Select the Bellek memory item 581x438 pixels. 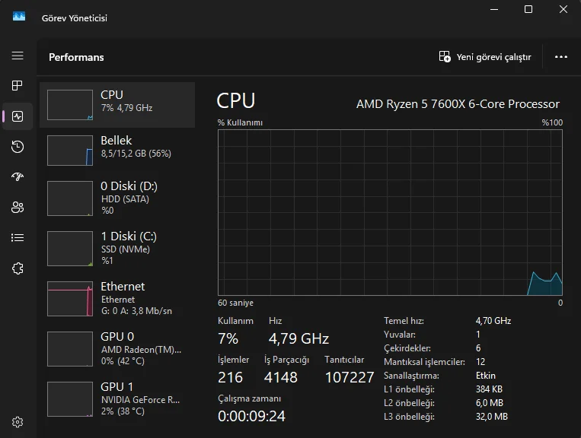click(x=117, y=150)
